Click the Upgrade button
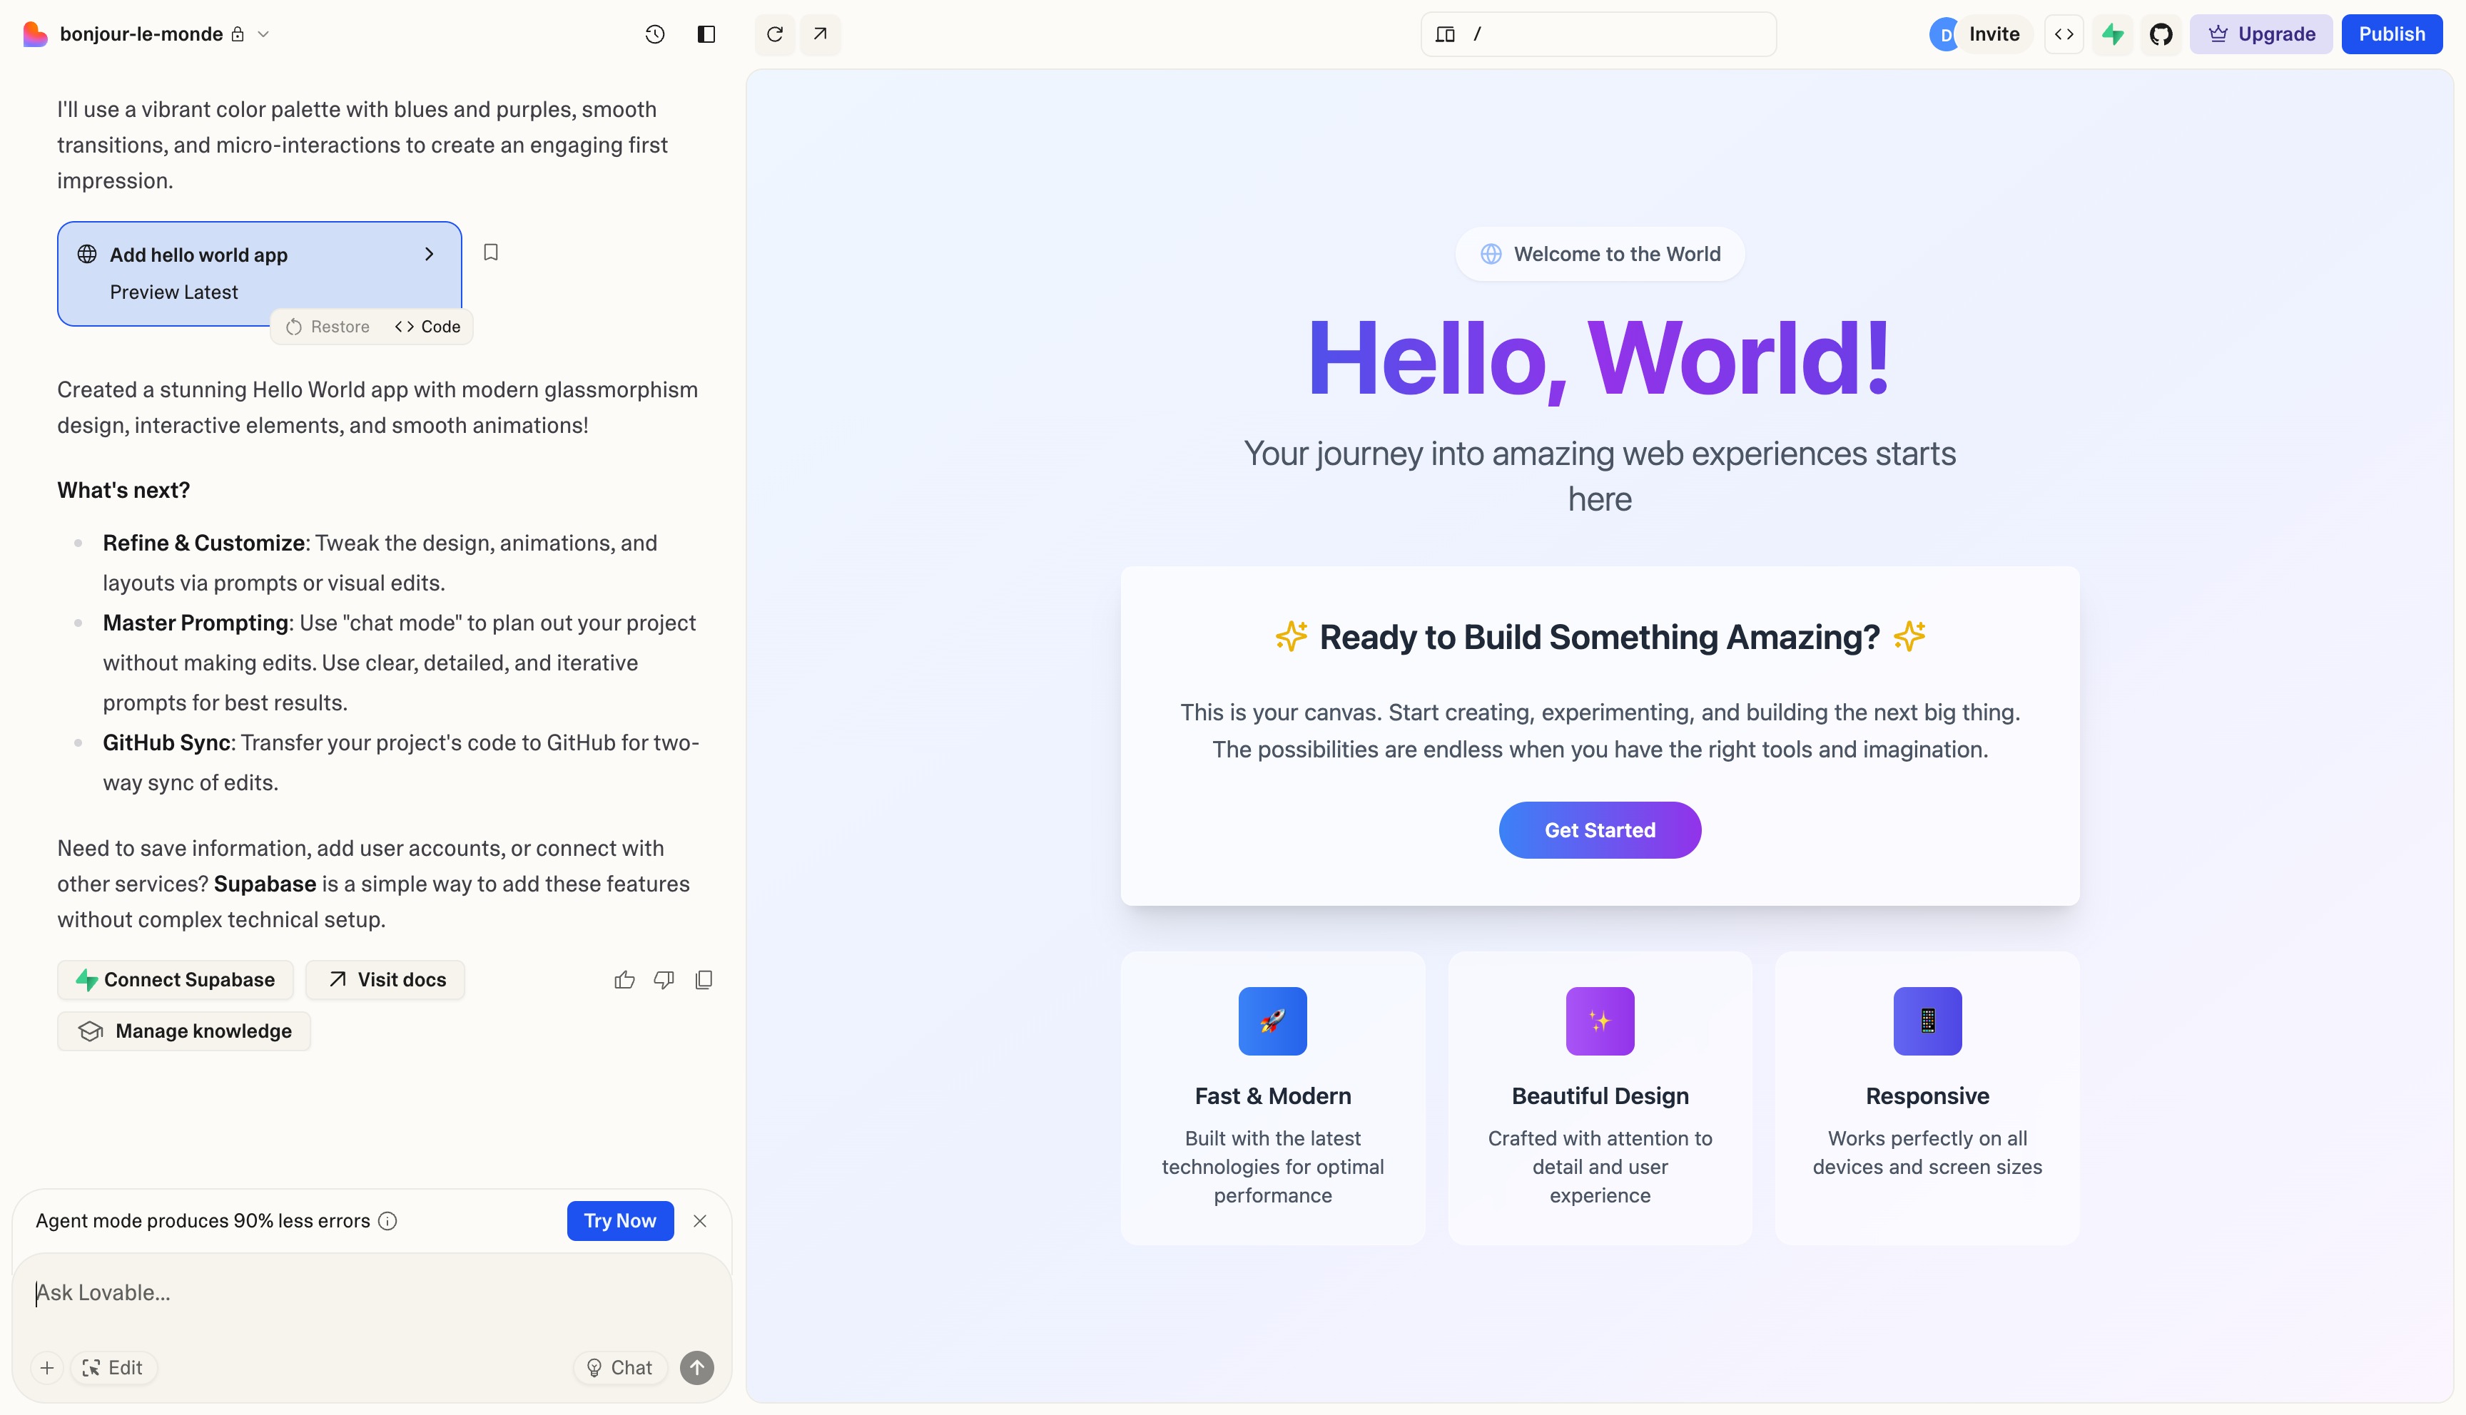 coord(2261,34)
